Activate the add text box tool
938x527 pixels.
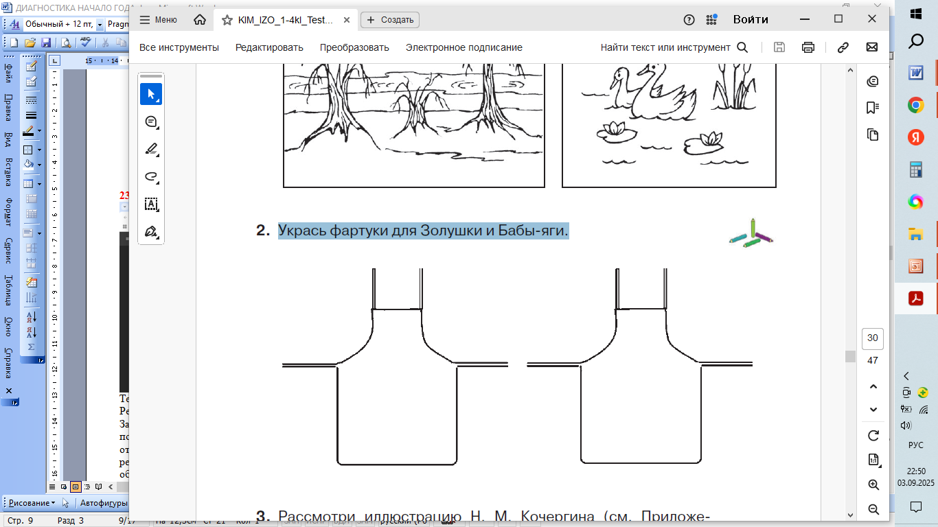(151, 204)
